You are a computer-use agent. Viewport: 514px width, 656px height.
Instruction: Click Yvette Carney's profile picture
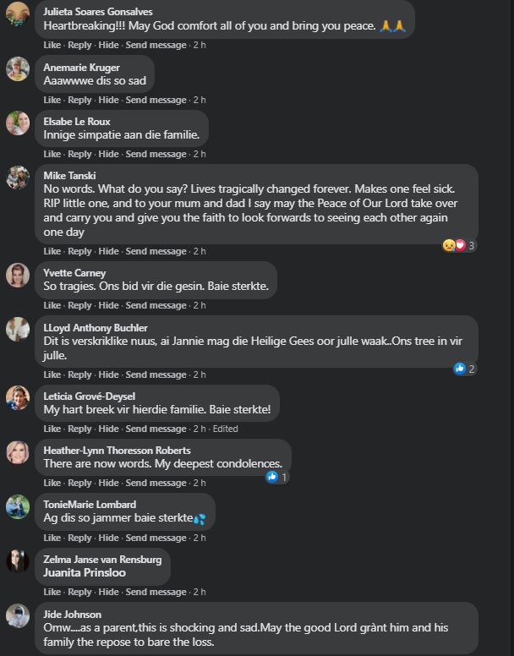point(18,275)
